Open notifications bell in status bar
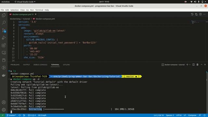Viewport: 208px width, 117px height. pyautogui.click(x=204, y=115)
